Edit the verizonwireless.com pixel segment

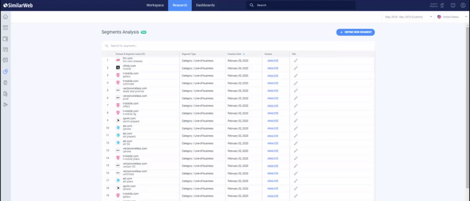tap(296, 98)
